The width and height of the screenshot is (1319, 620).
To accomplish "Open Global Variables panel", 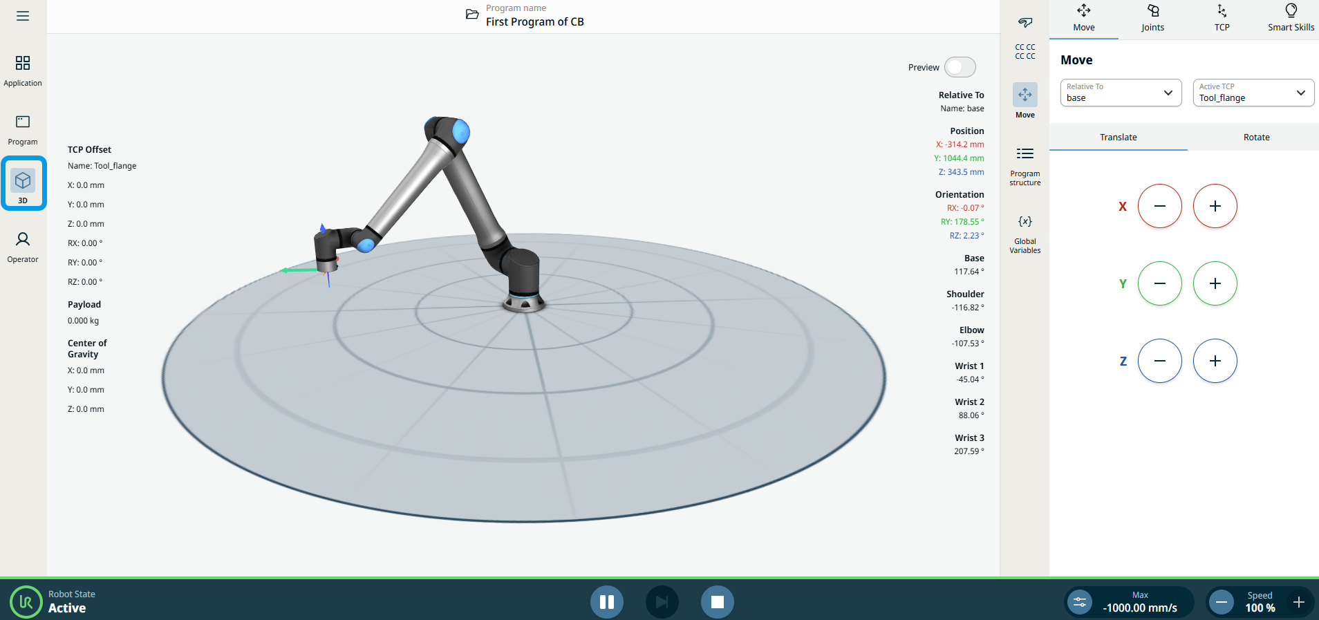I will (1025, 234).
